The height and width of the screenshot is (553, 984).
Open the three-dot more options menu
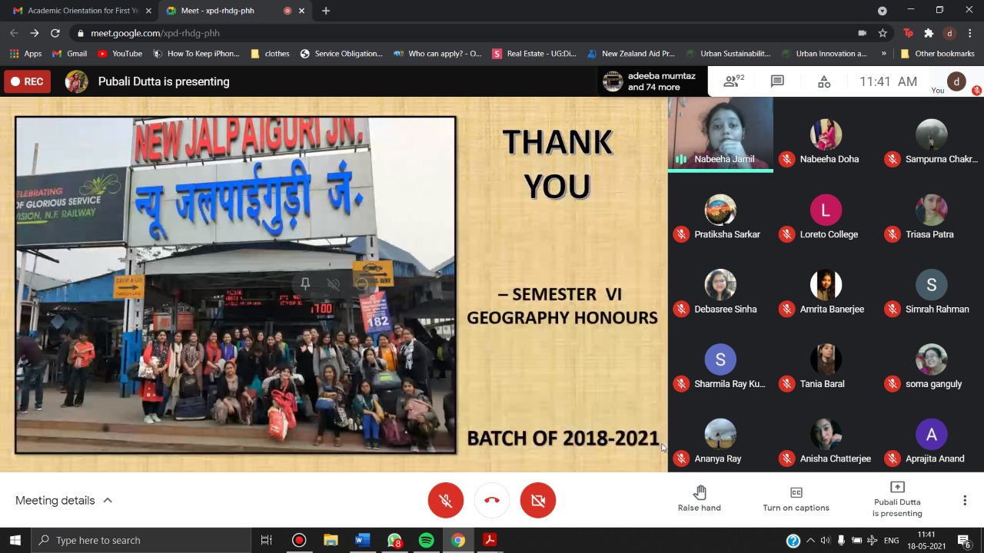coord(965,501)
